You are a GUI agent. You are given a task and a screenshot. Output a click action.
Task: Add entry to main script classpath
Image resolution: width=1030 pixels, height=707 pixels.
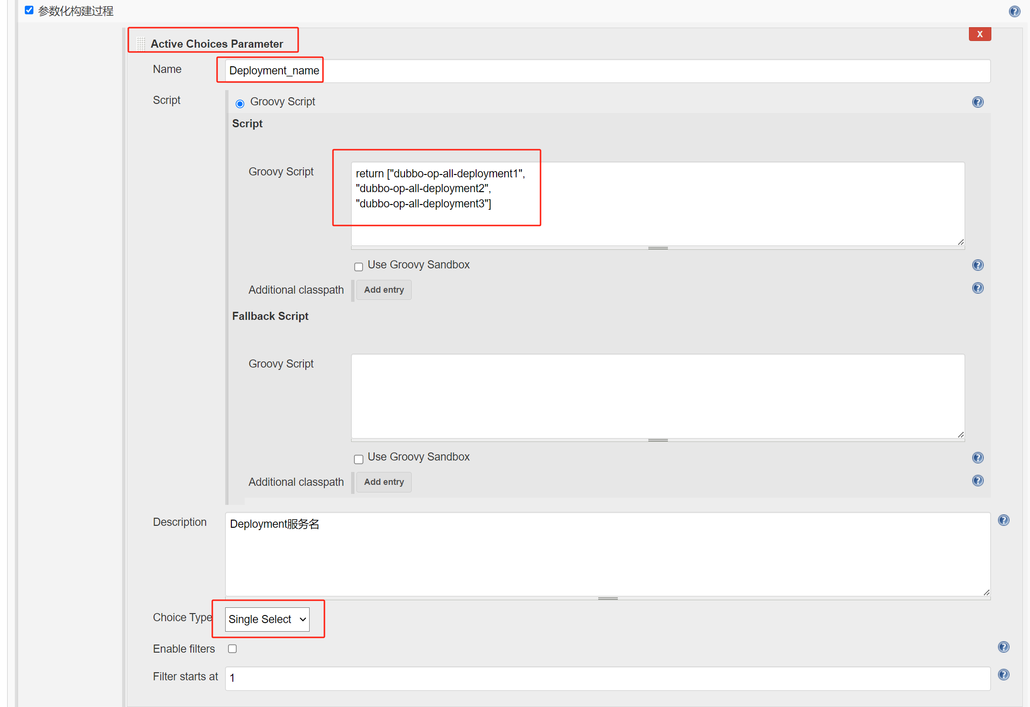384,290
